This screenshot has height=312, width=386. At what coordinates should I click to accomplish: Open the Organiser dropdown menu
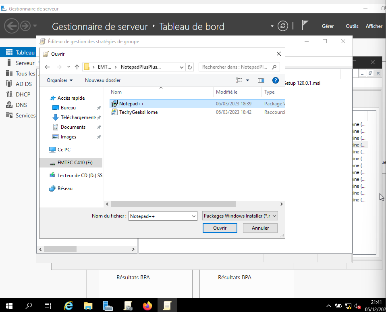click(60, 80)
